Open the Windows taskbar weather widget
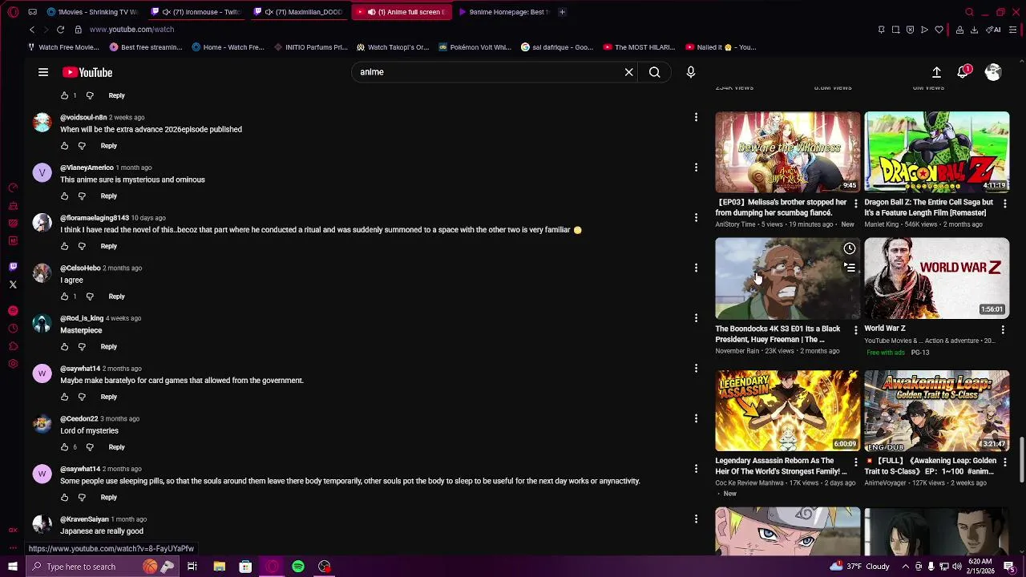 coord(861,567)
